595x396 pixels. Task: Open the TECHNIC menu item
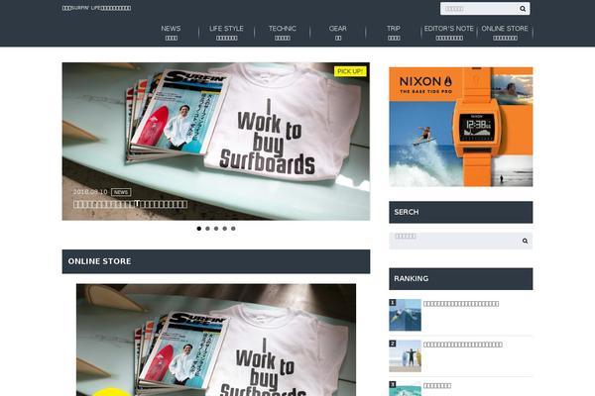pyautogui.click(x=283, y=33)
